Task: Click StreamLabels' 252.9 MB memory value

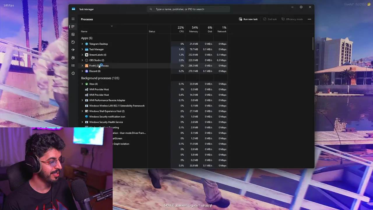Action: click(x=193, y=55)
